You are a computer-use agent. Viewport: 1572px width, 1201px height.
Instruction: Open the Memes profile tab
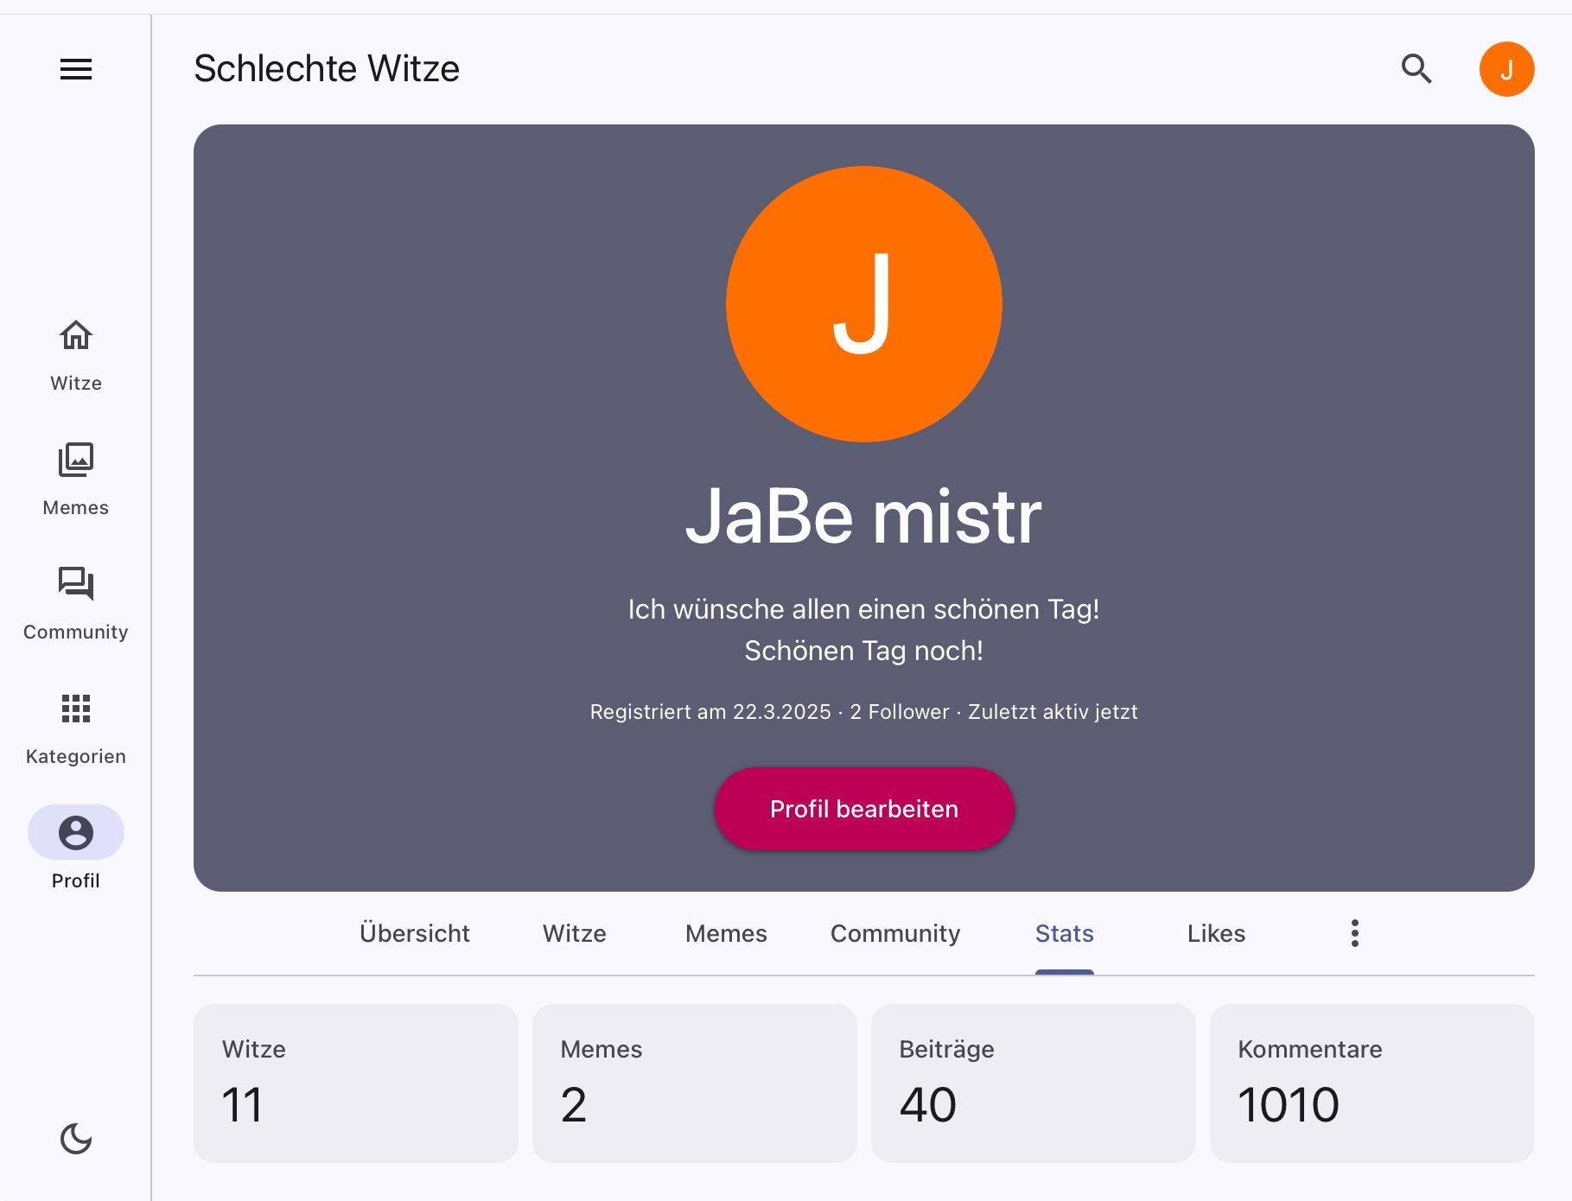(726, 933)
